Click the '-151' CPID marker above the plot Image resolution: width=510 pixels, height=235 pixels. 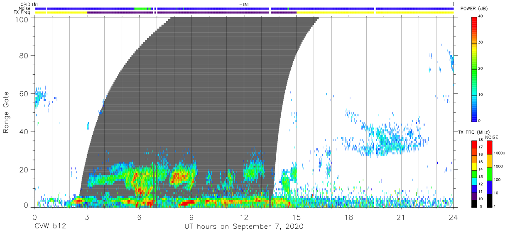pyautogui.click(x=244, y=5)
